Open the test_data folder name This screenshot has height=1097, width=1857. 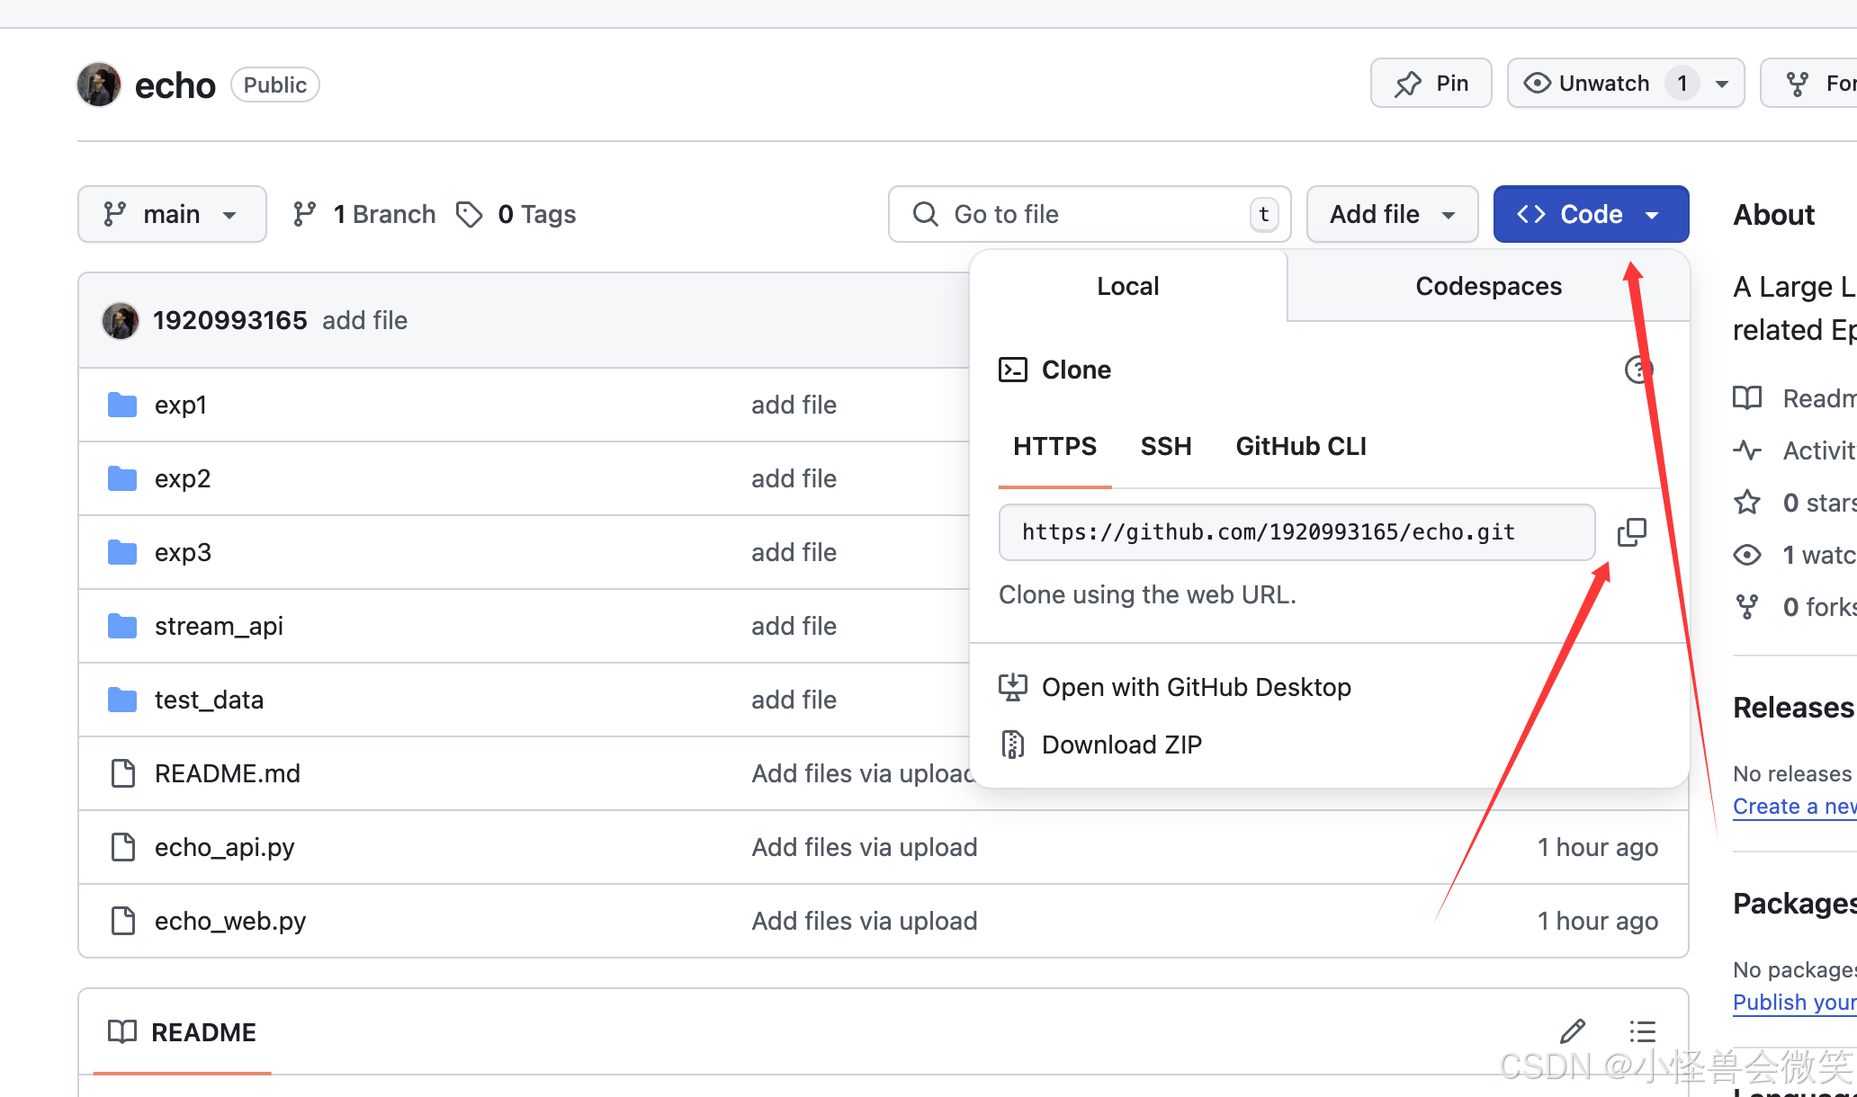[x=209, y=700]
